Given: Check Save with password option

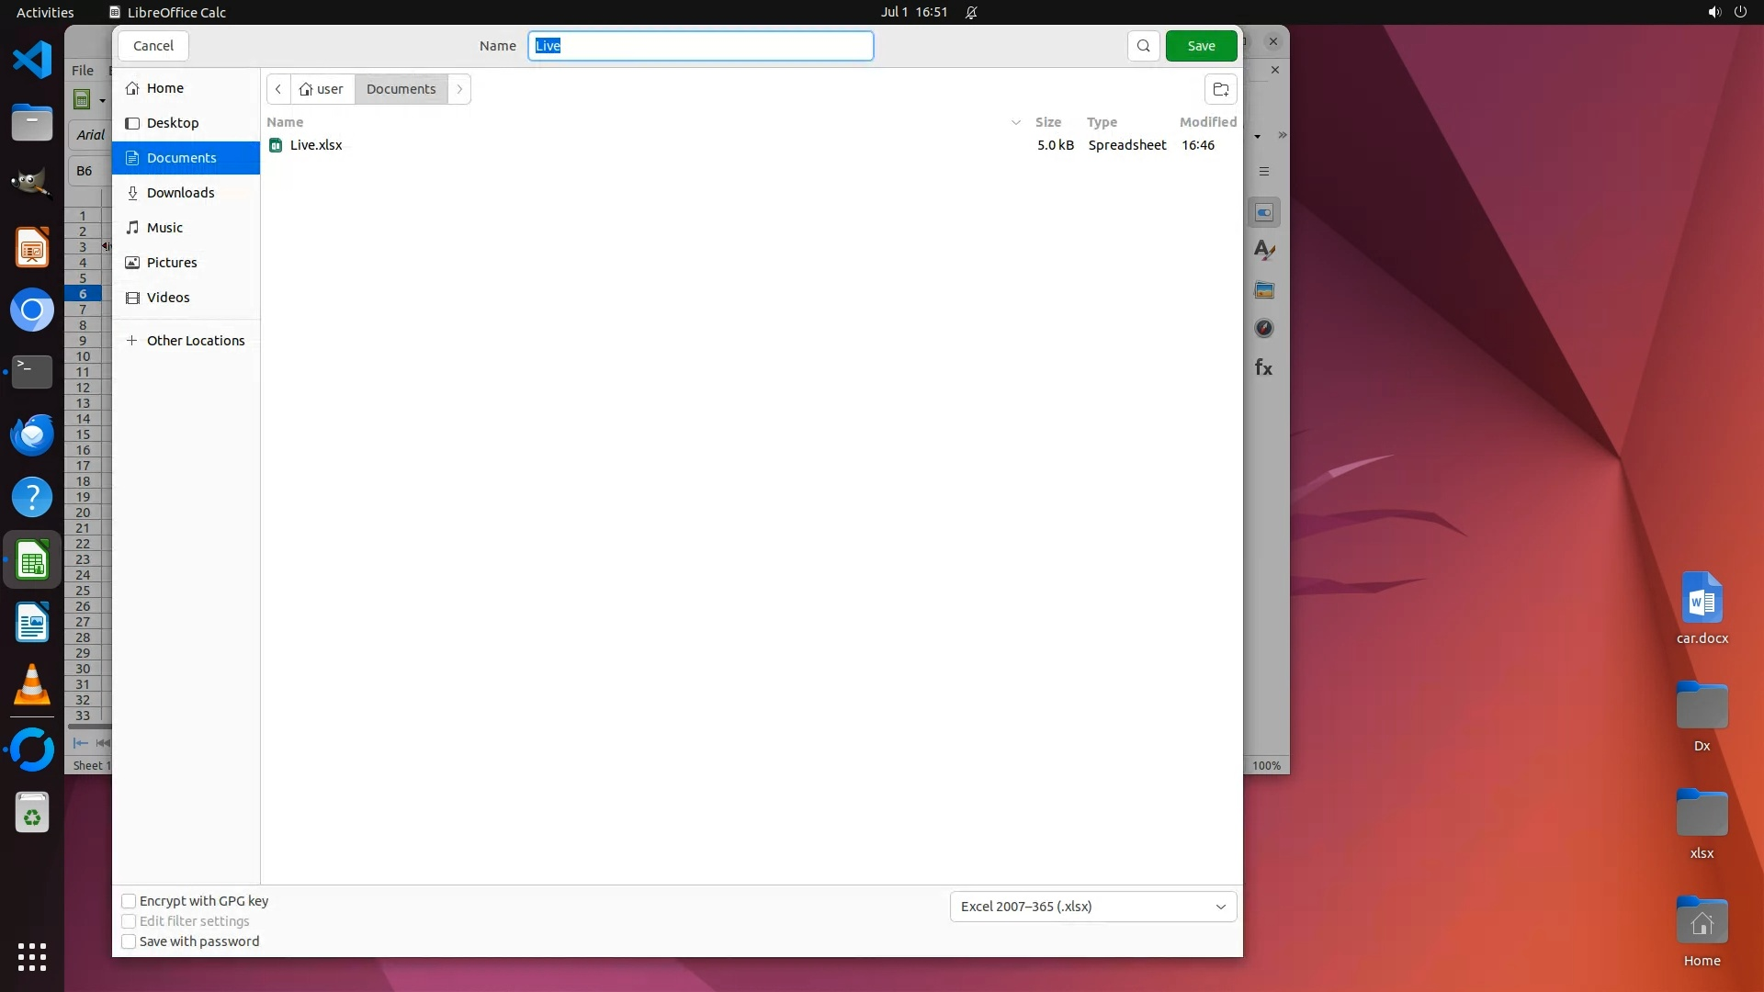Looking at the screenshot, I should (x=130, y=941).
